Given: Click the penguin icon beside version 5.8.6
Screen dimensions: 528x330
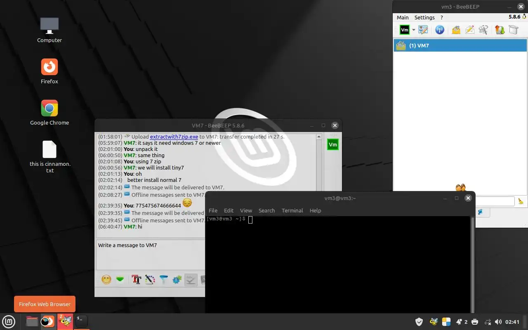Looking at the screenshot, I should click(524, 17).
